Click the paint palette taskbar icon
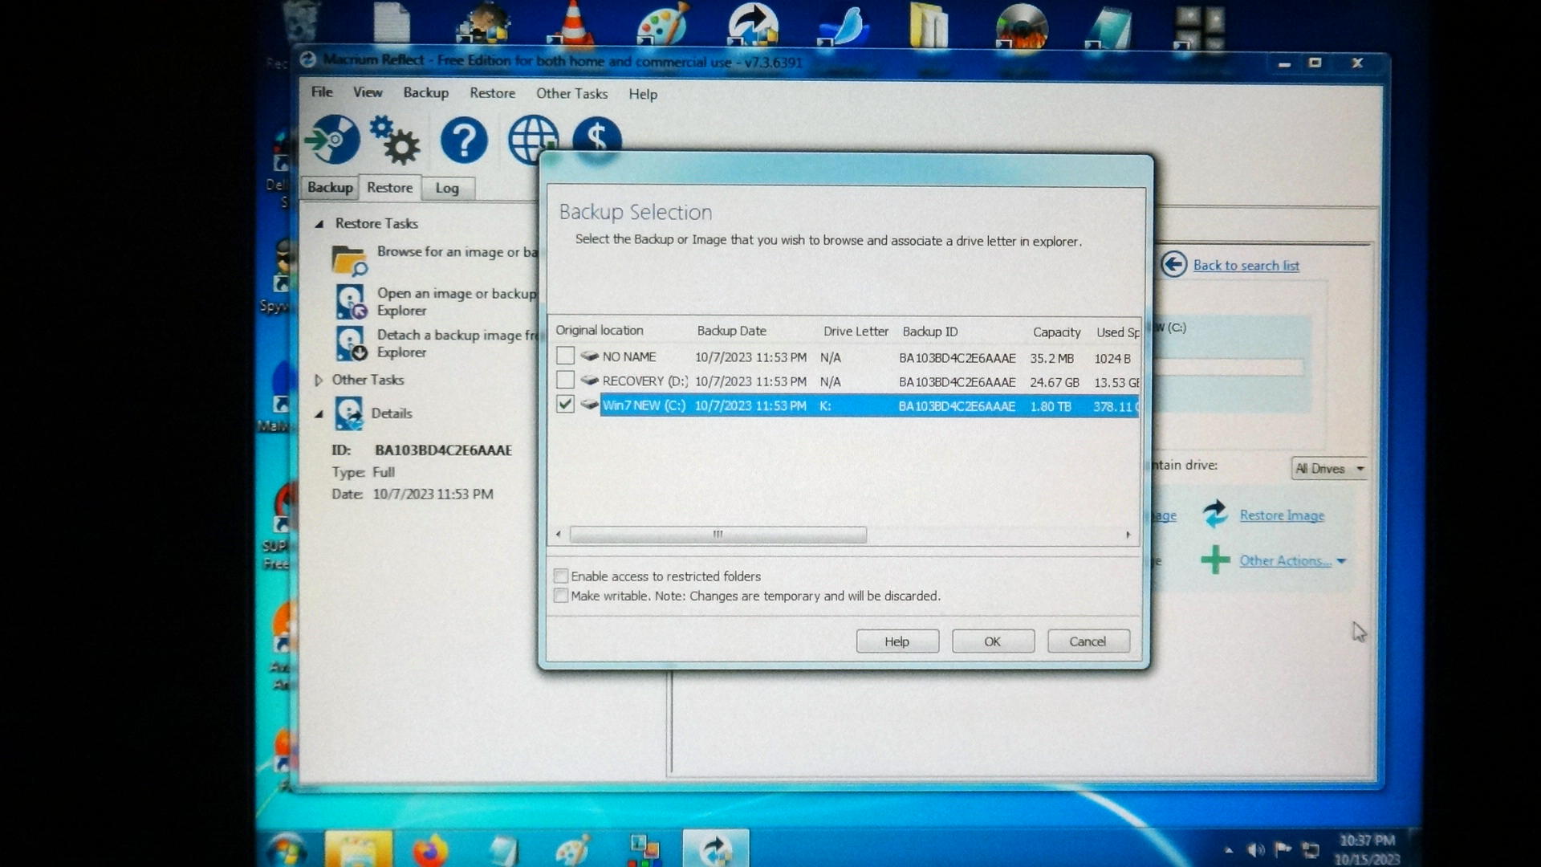Viewport: 1541px width, 867px height. point(572,850)
